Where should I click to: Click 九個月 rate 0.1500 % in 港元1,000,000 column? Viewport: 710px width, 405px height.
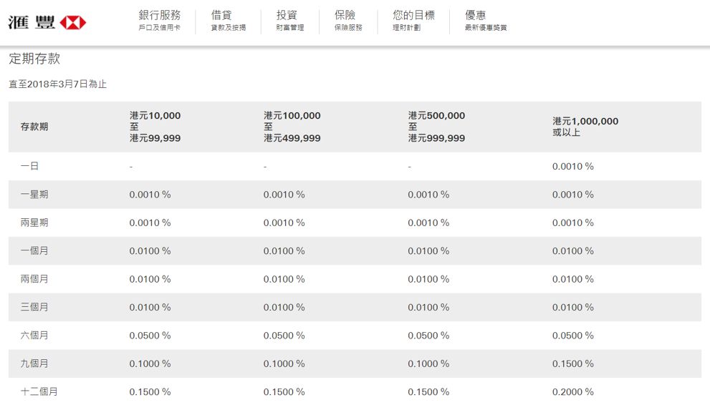click(572, 364)
